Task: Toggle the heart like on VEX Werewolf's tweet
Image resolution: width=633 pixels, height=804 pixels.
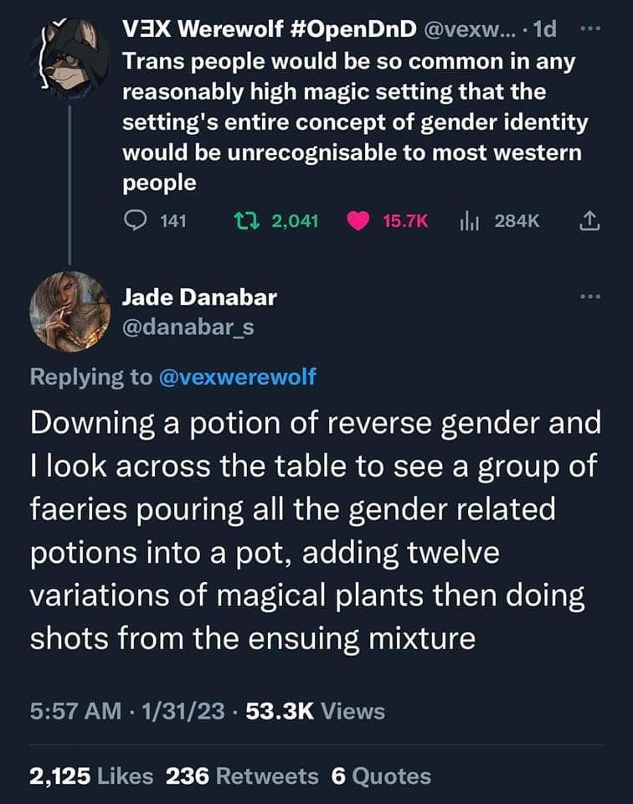Action: [358, 221]
